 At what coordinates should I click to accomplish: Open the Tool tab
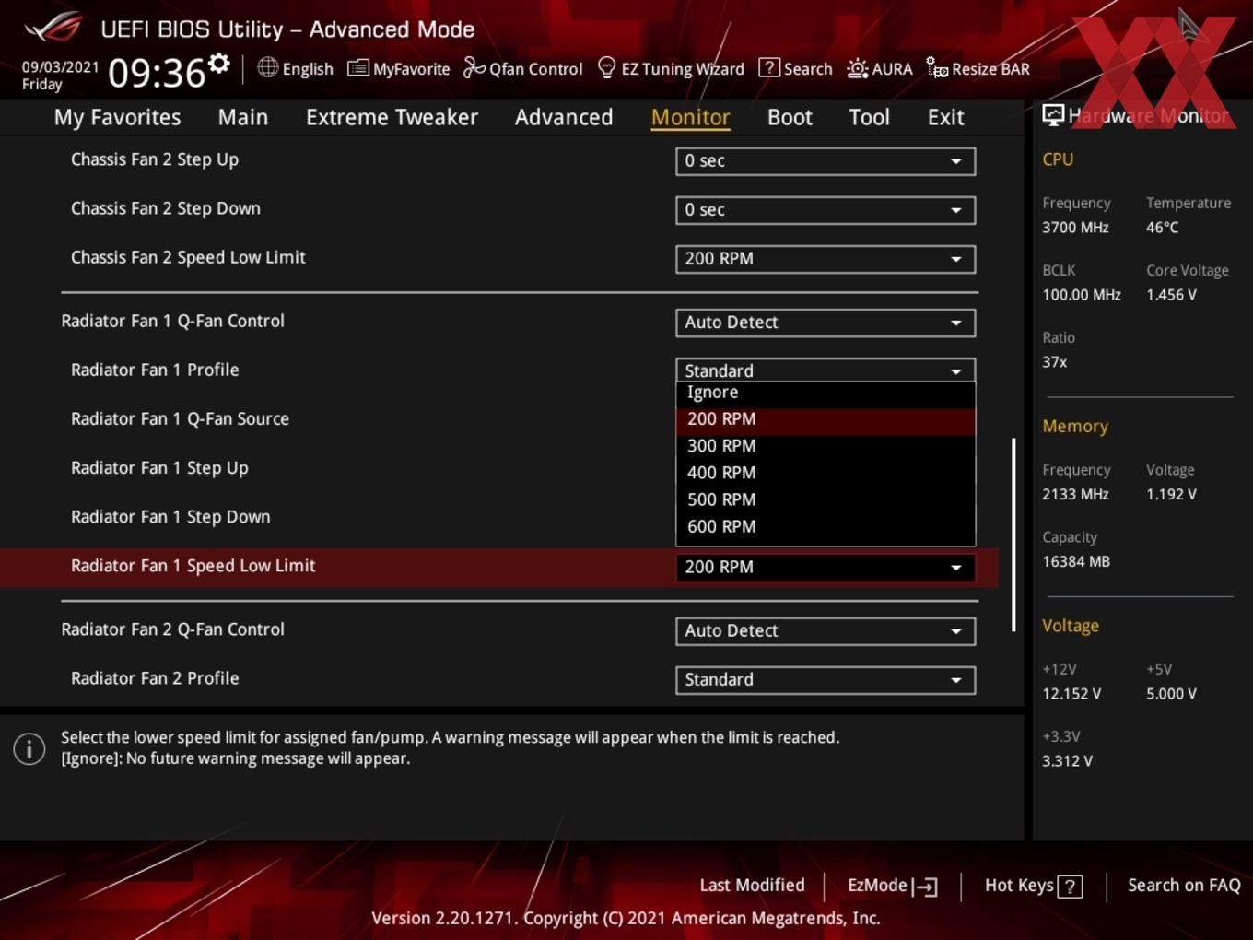coord(869,117)
